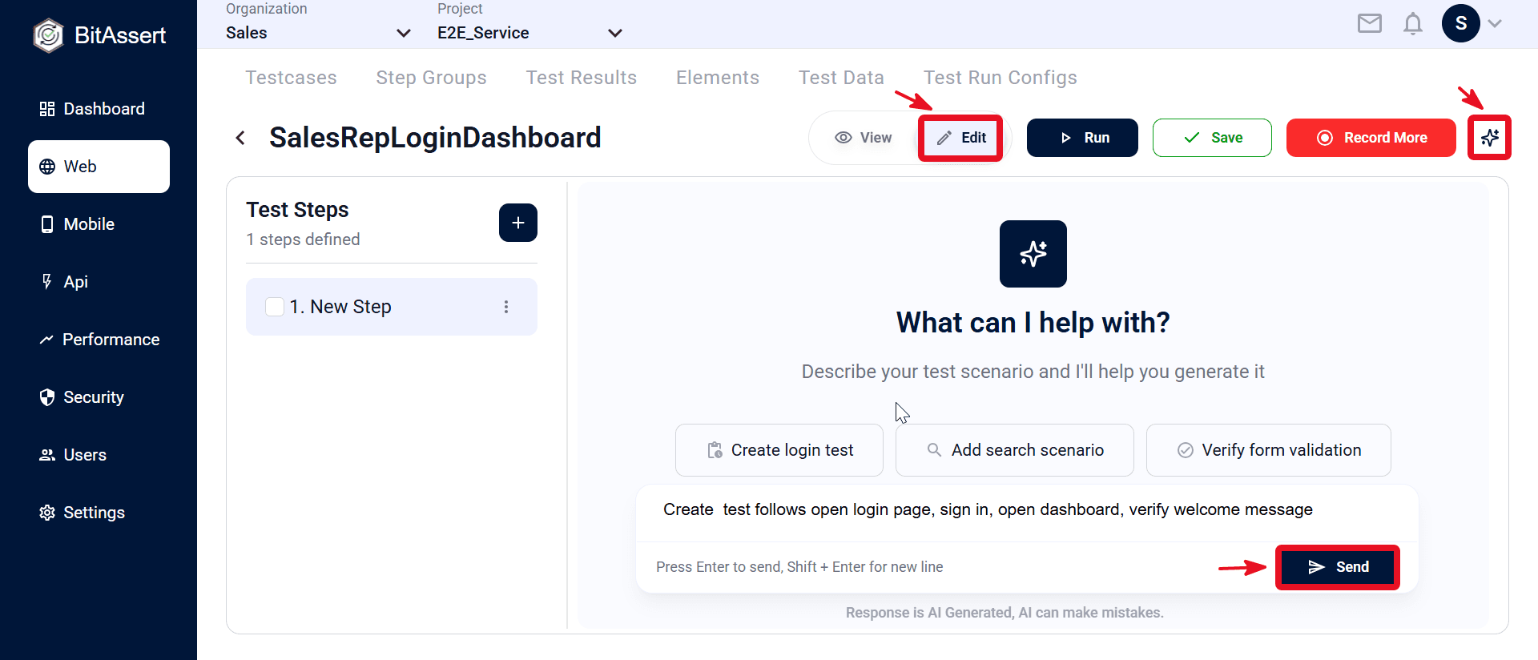Select Web in the sidebar
This screenshot has height=660, width=1538.
(x=99, y=167)
